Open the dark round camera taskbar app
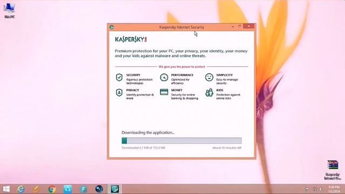Image resolution: width=345 pixels, height=194 pixels. tap(99, 189)
